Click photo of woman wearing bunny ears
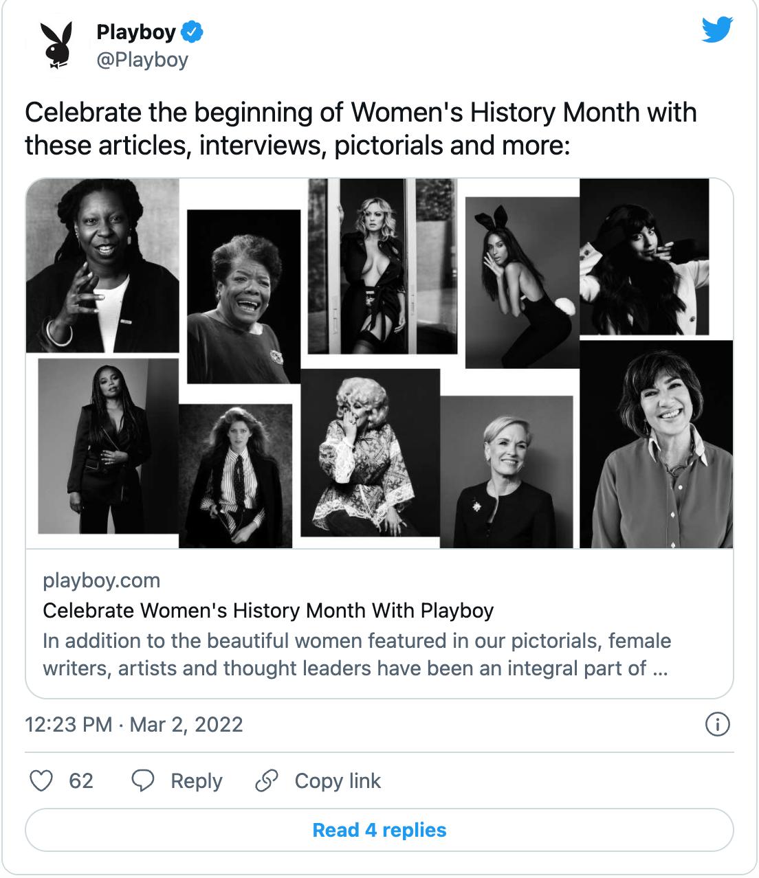This screenshot has width=759, height=878. 521,282
